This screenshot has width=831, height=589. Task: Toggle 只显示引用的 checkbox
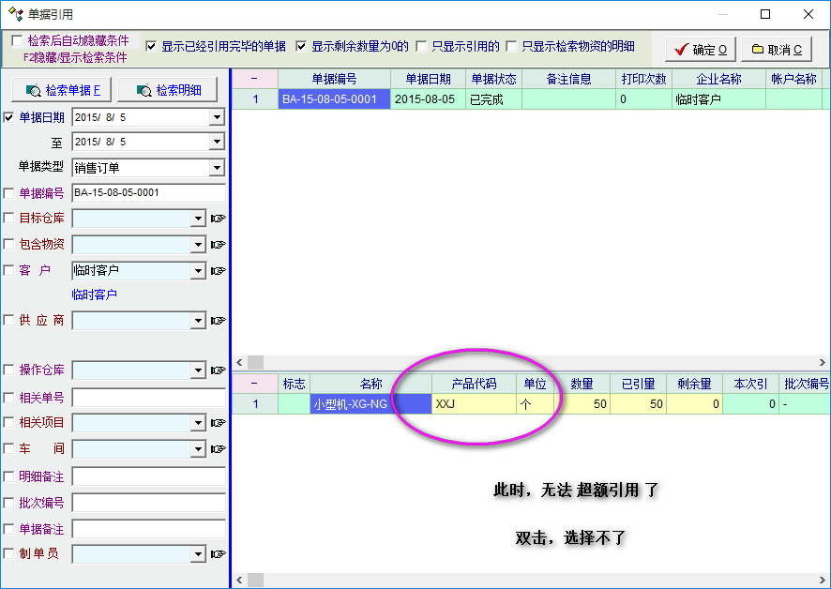pyautogui.click(x=422, y=46)
